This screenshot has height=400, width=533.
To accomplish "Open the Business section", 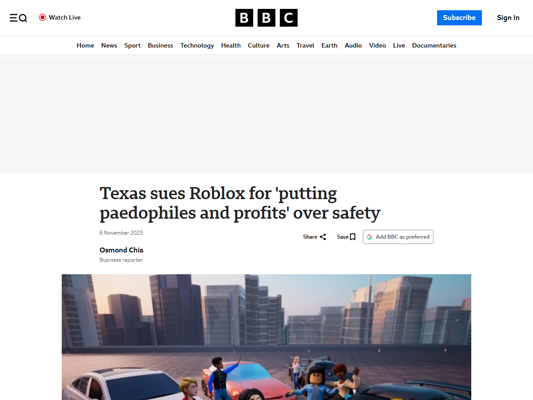I will click(x=160, y=45).
